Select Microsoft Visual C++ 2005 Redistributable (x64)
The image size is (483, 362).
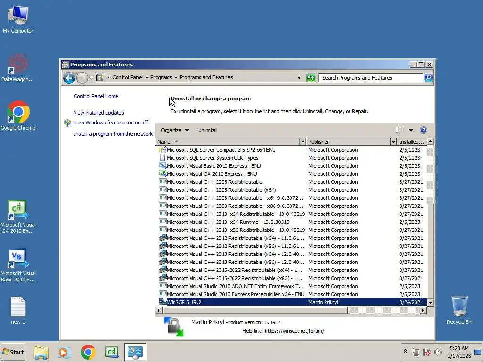[291, 190]
